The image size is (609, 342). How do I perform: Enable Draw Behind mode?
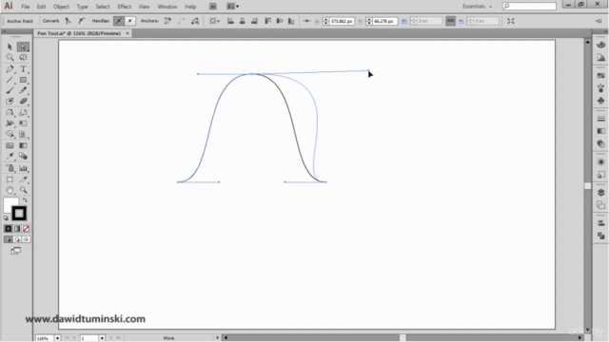(17, 239)
